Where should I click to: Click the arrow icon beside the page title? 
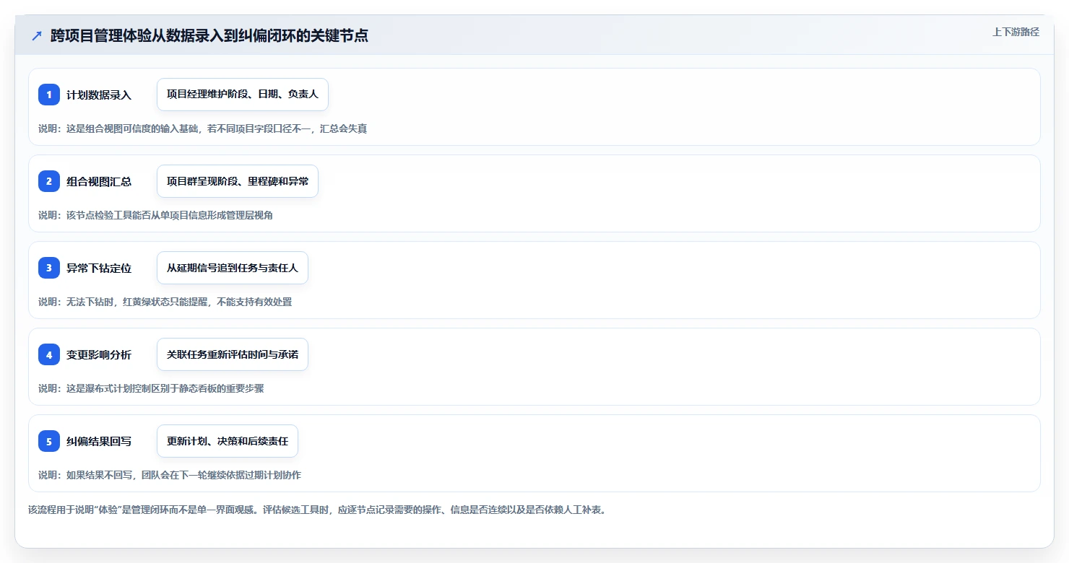tap(37, 36)
